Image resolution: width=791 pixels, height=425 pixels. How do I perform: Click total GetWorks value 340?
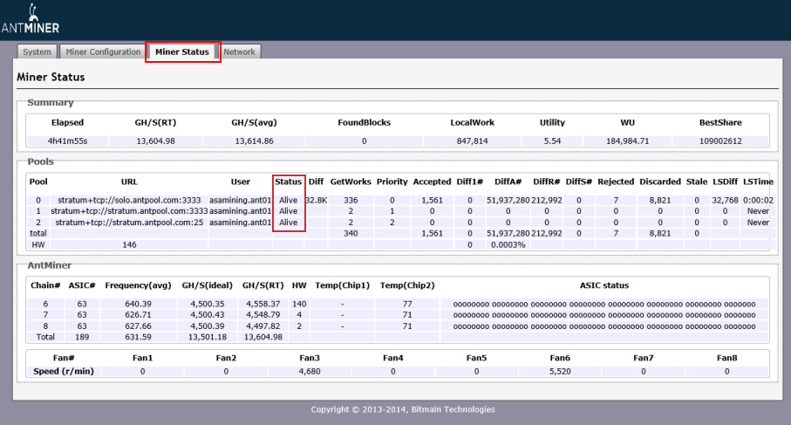click(351, 234)
